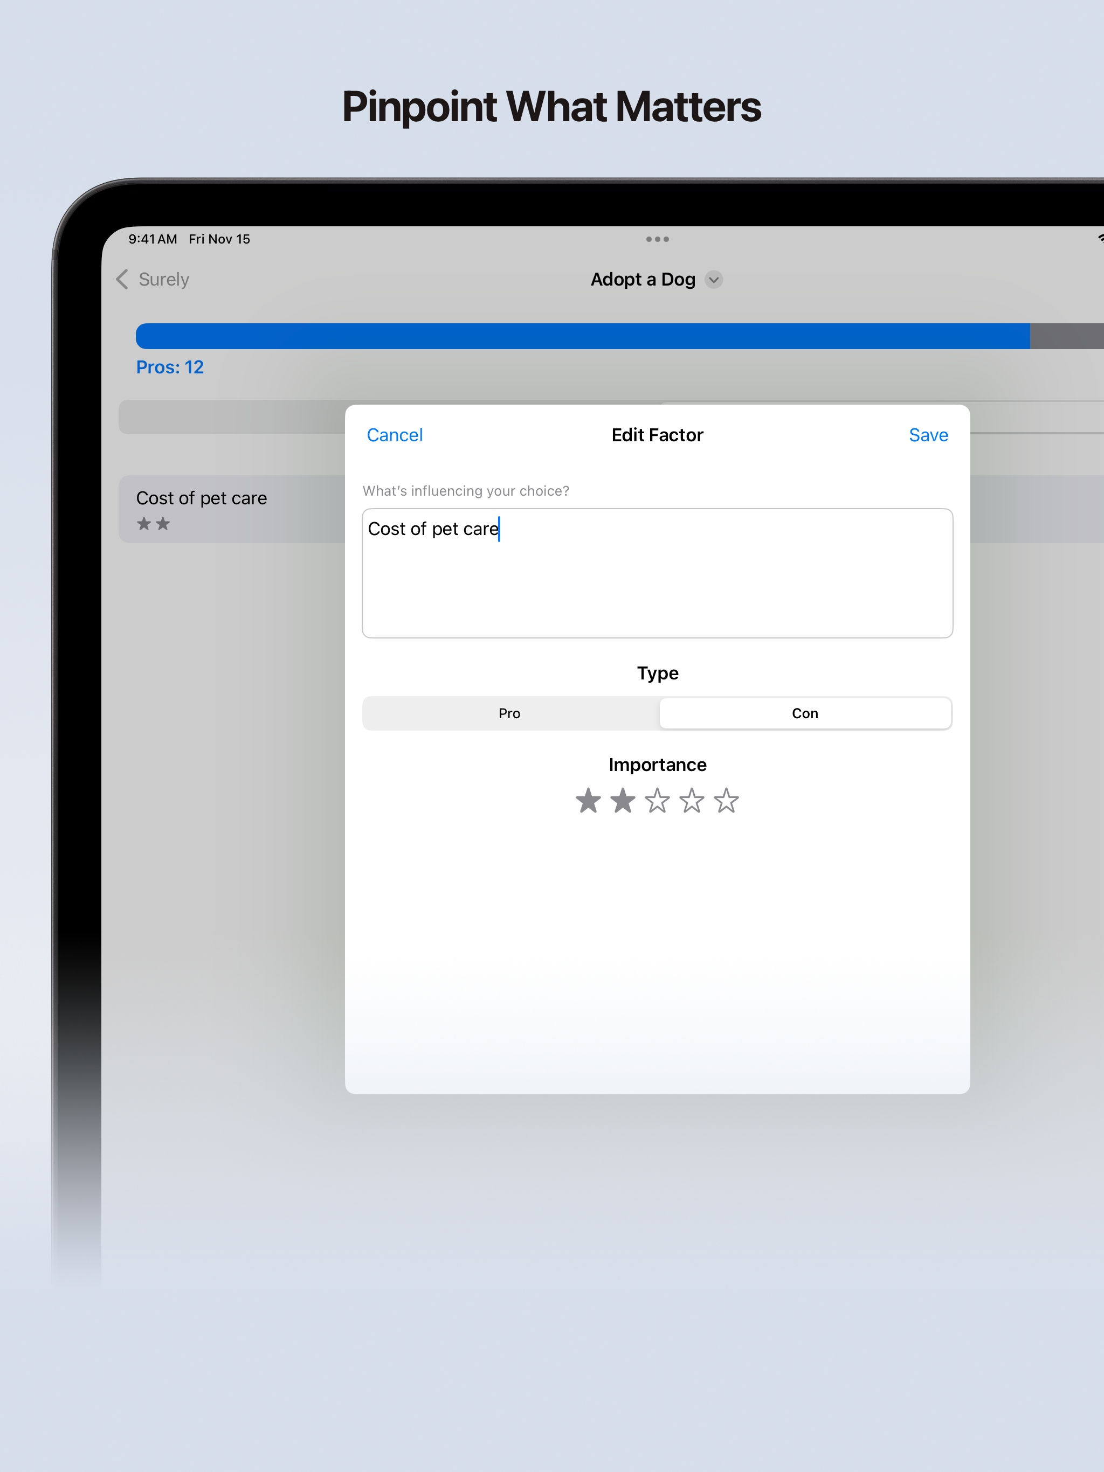Viewport: 1104px width, 1472px height.
Task: Set importance to one star
Action: click(588, 801)
